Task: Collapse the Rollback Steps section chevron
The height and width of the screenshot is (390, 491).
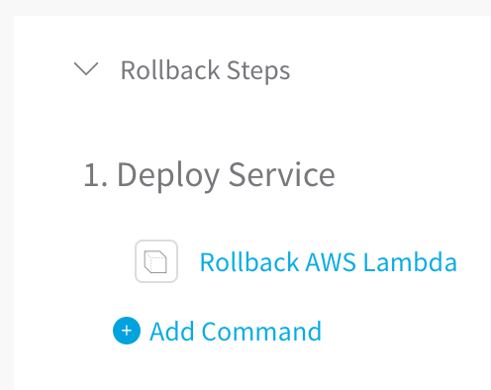Action: pos(86,69)
